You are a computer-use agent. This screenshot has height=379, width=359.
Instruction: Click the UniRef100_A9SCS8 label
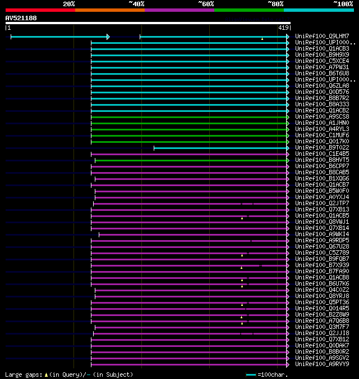322,117
